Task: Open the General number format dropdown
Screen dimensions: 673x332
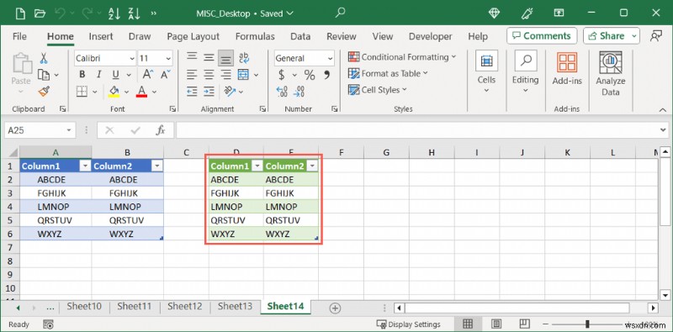Action: [330, 58]
